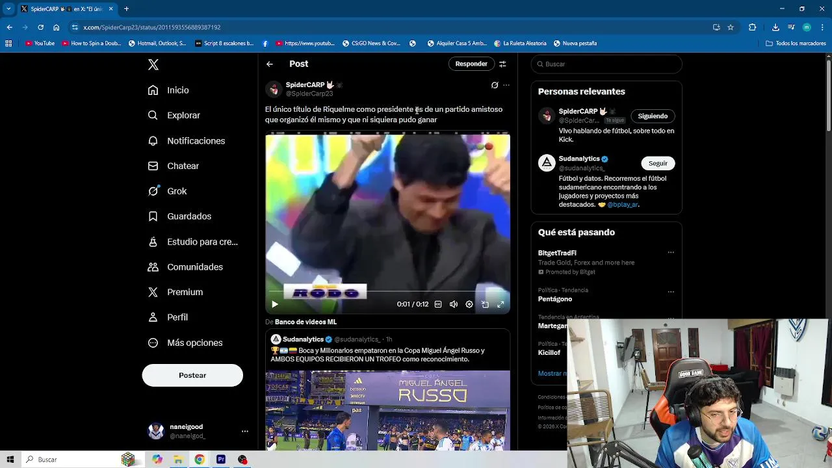The width and height of the screenshot is (832, 468).
Task: Close the SpiderCARP tab
Action: click(110, 9)
